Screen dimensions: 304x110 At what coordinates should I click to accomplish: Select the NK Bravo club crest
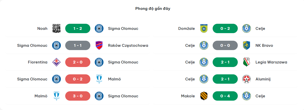[246, 46]
